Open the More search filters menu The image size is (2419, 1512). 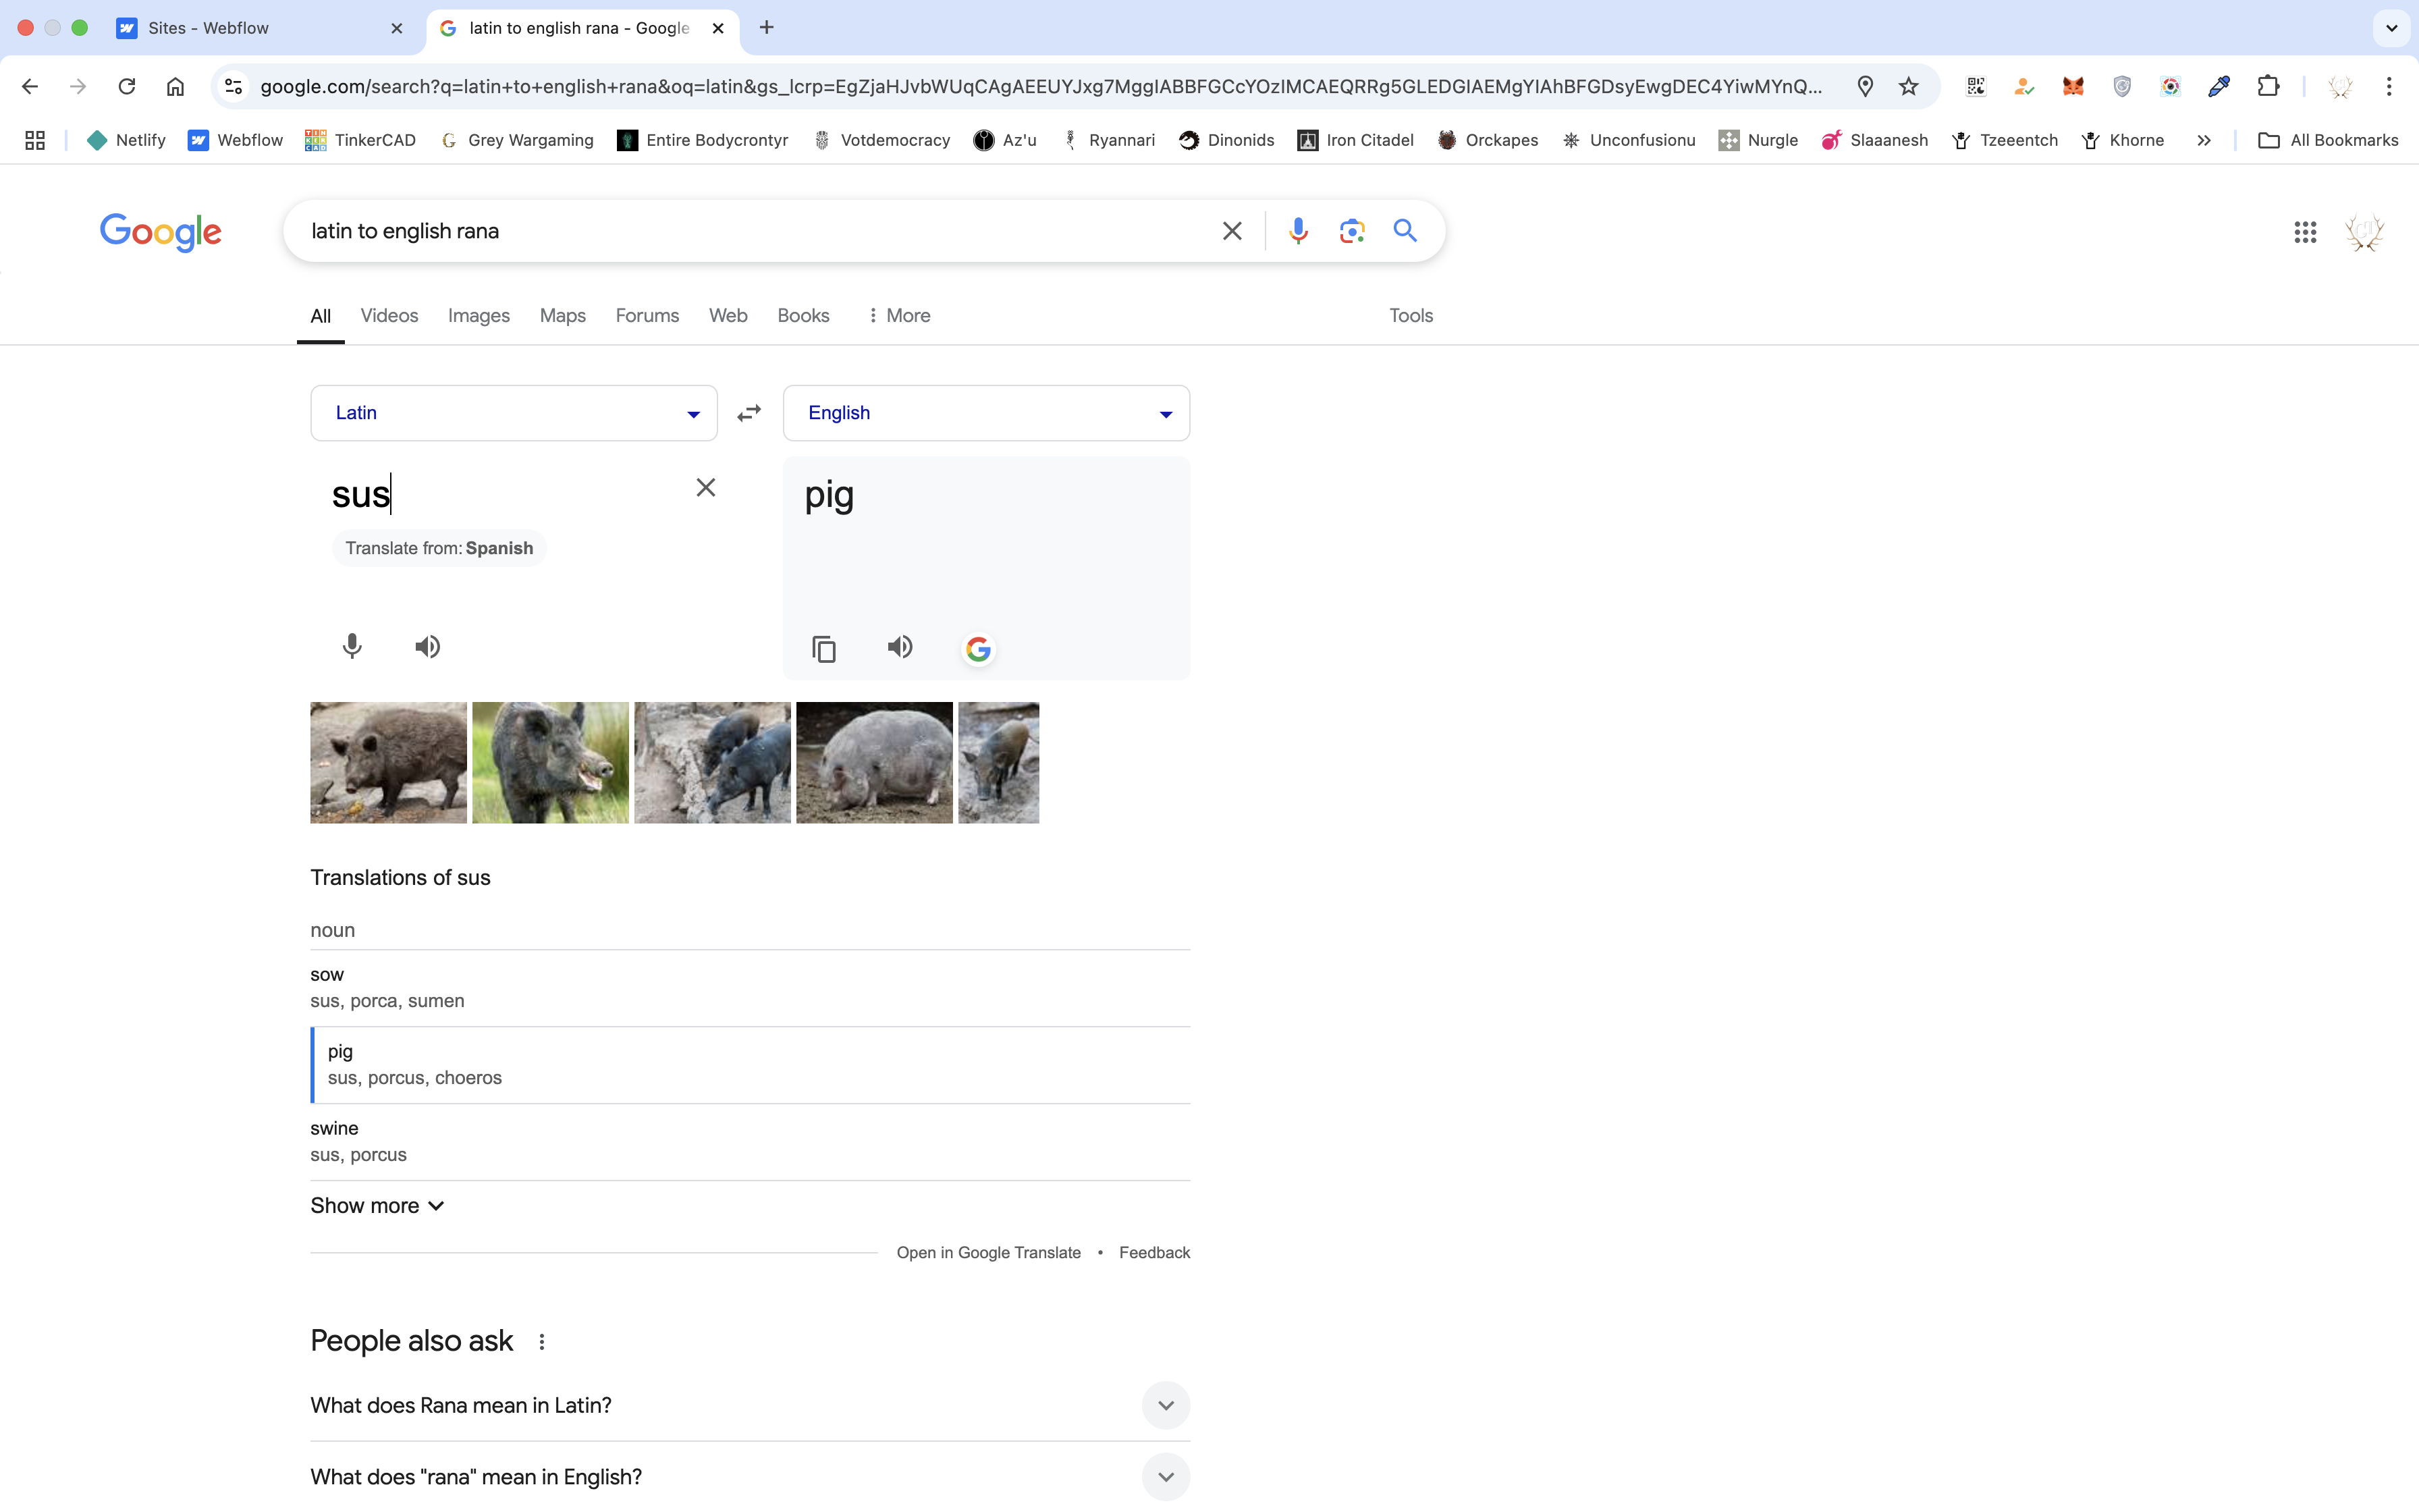point(898,316)
